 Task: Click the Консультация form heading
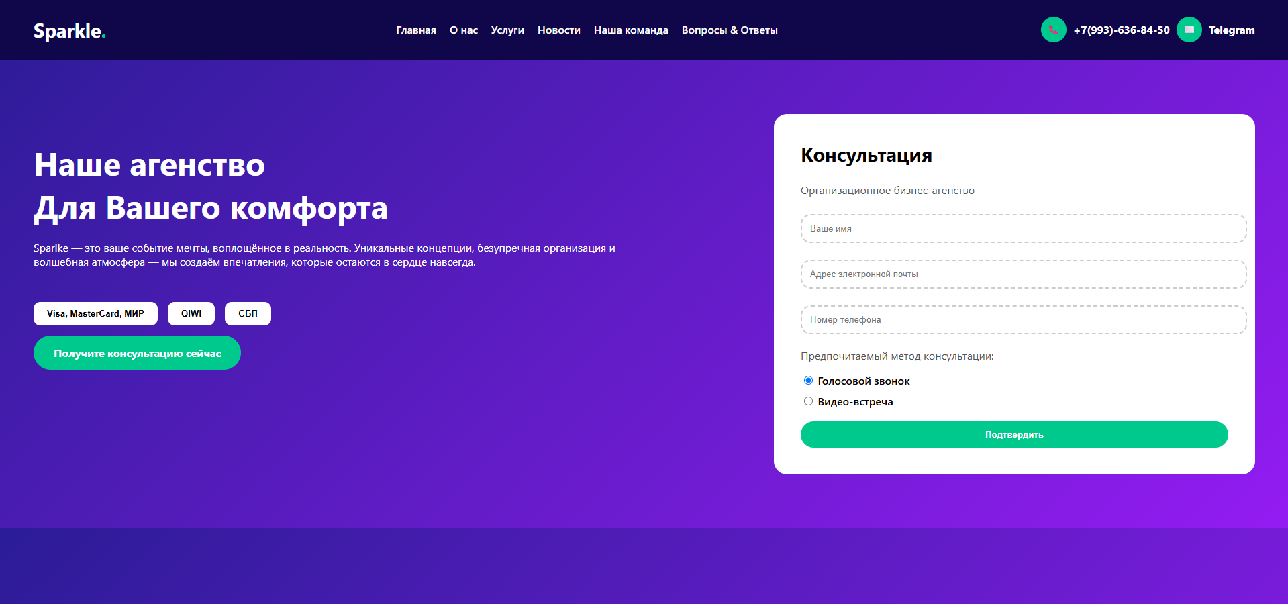tap(866, 156)
